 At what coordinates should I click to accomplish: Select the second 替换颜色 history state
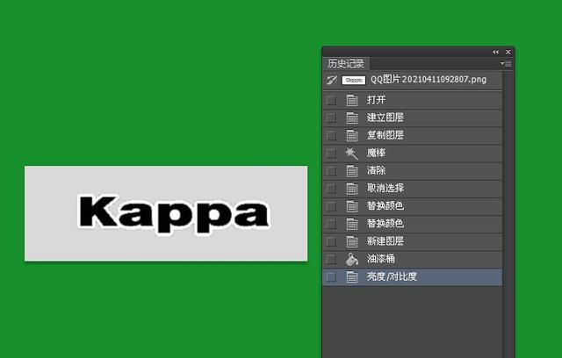pyautogui.click(x=412, y=224)
